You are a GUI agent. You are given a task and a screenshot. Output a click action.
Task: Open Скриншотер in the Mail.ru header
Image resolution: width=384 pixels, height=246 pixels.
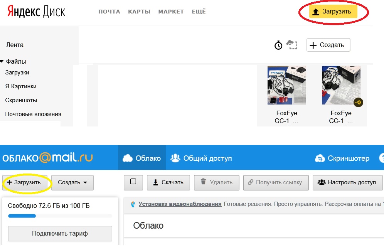(x=342, y=158)
